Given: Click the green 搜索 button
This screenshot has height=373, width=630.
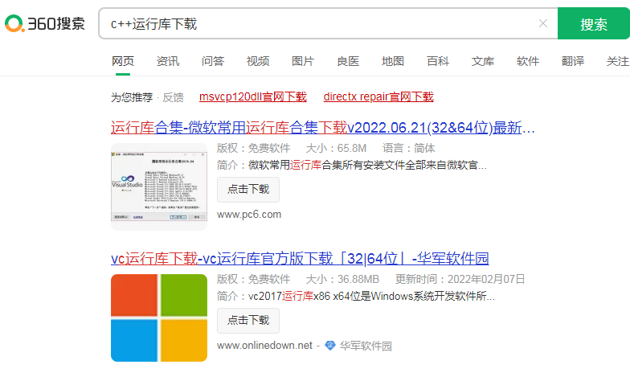Looking at the screenshot, I should pos(593,24).
